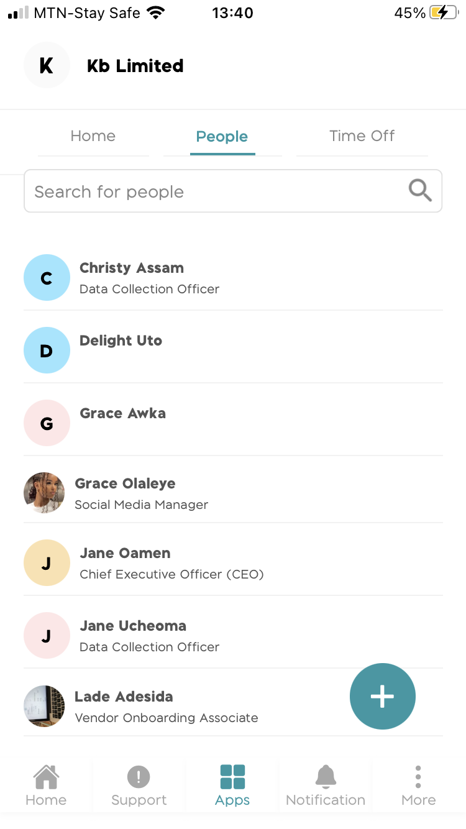Tap the Kb Limited company avatar
Viewport: 466px width, 829px height.
(47, 65)
